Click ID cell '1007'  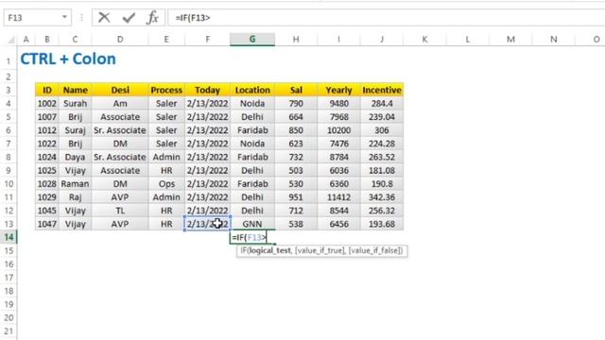47,117
